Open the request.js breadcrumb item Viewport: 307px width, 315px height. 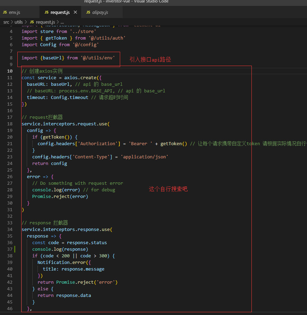tap(45, 22)
